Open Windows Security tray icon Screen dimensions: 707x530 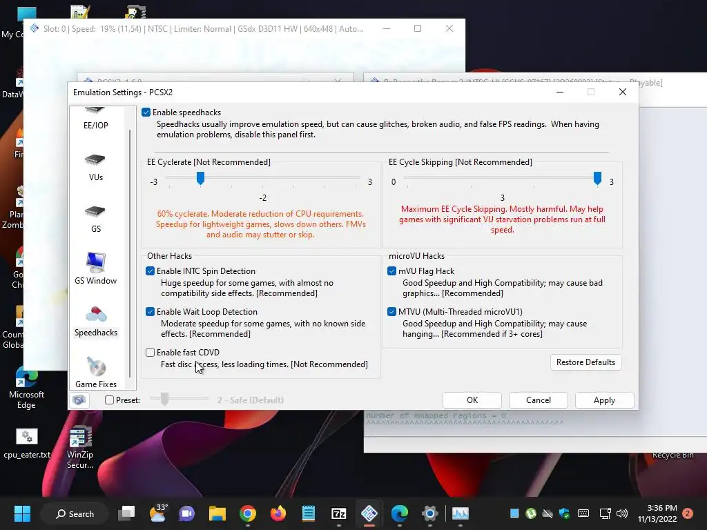pos(564,513)
